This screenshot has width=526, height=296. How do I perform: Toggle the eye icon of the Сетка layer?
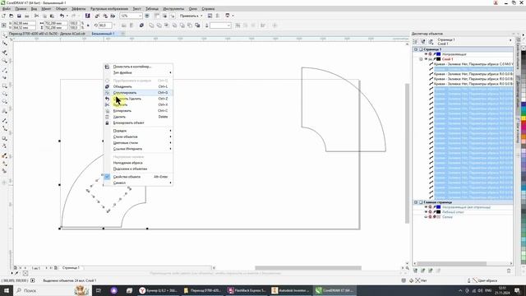pos(426,217)
